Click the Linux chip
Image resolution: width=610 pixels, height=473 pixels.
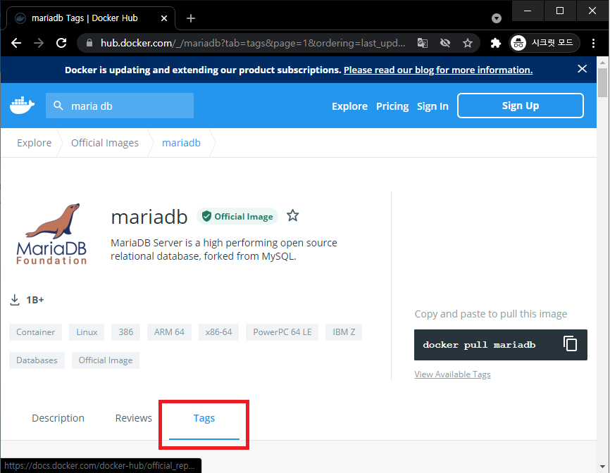point(87,332)
